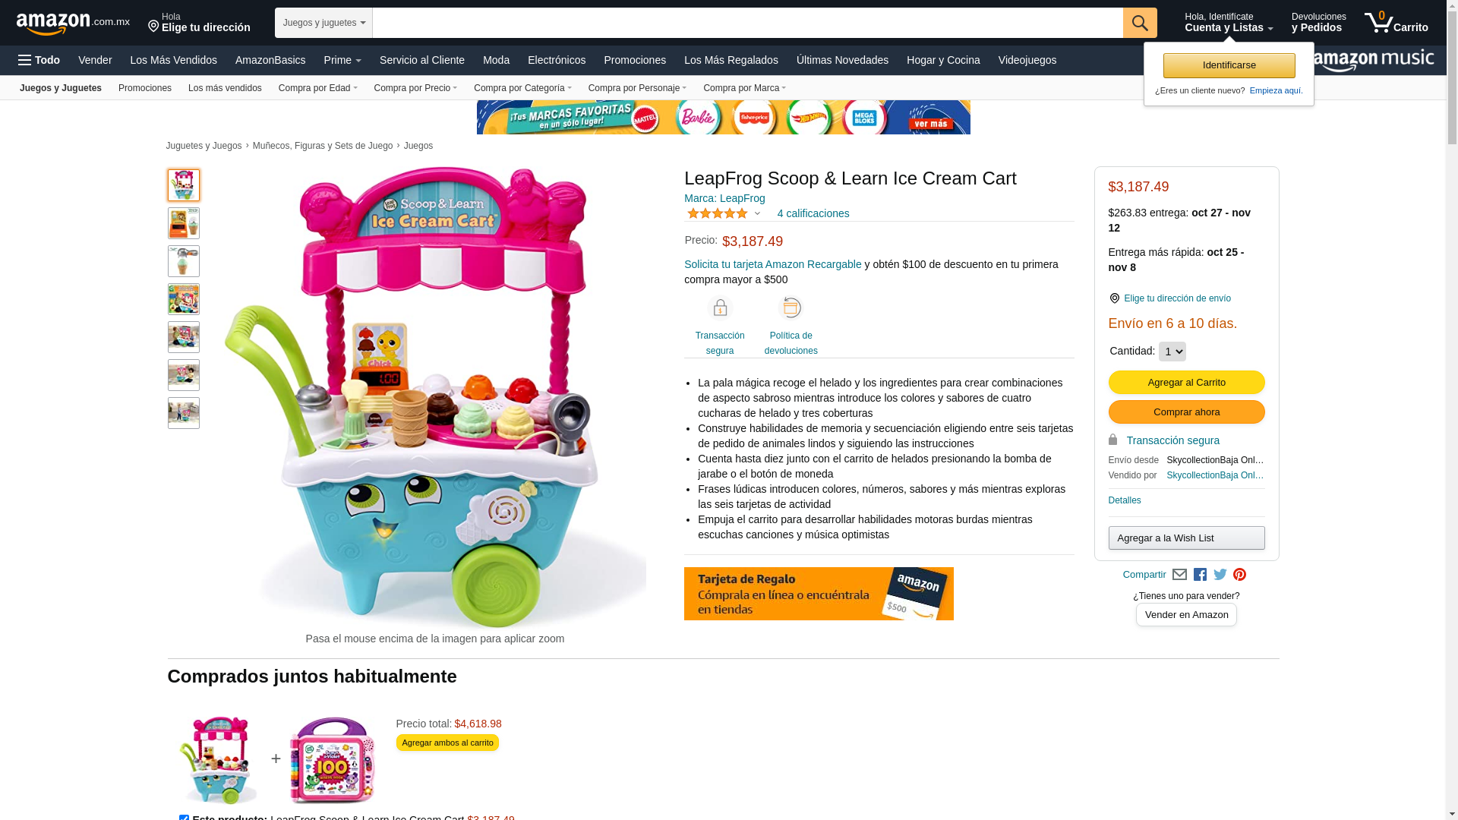1458x820 pixels.
Task: Click Agregar al Carrito button
Action: pyautogui.click(x=1186, y=382)
